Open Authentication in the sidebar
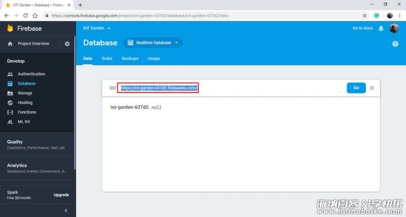 tap(31, 74)
